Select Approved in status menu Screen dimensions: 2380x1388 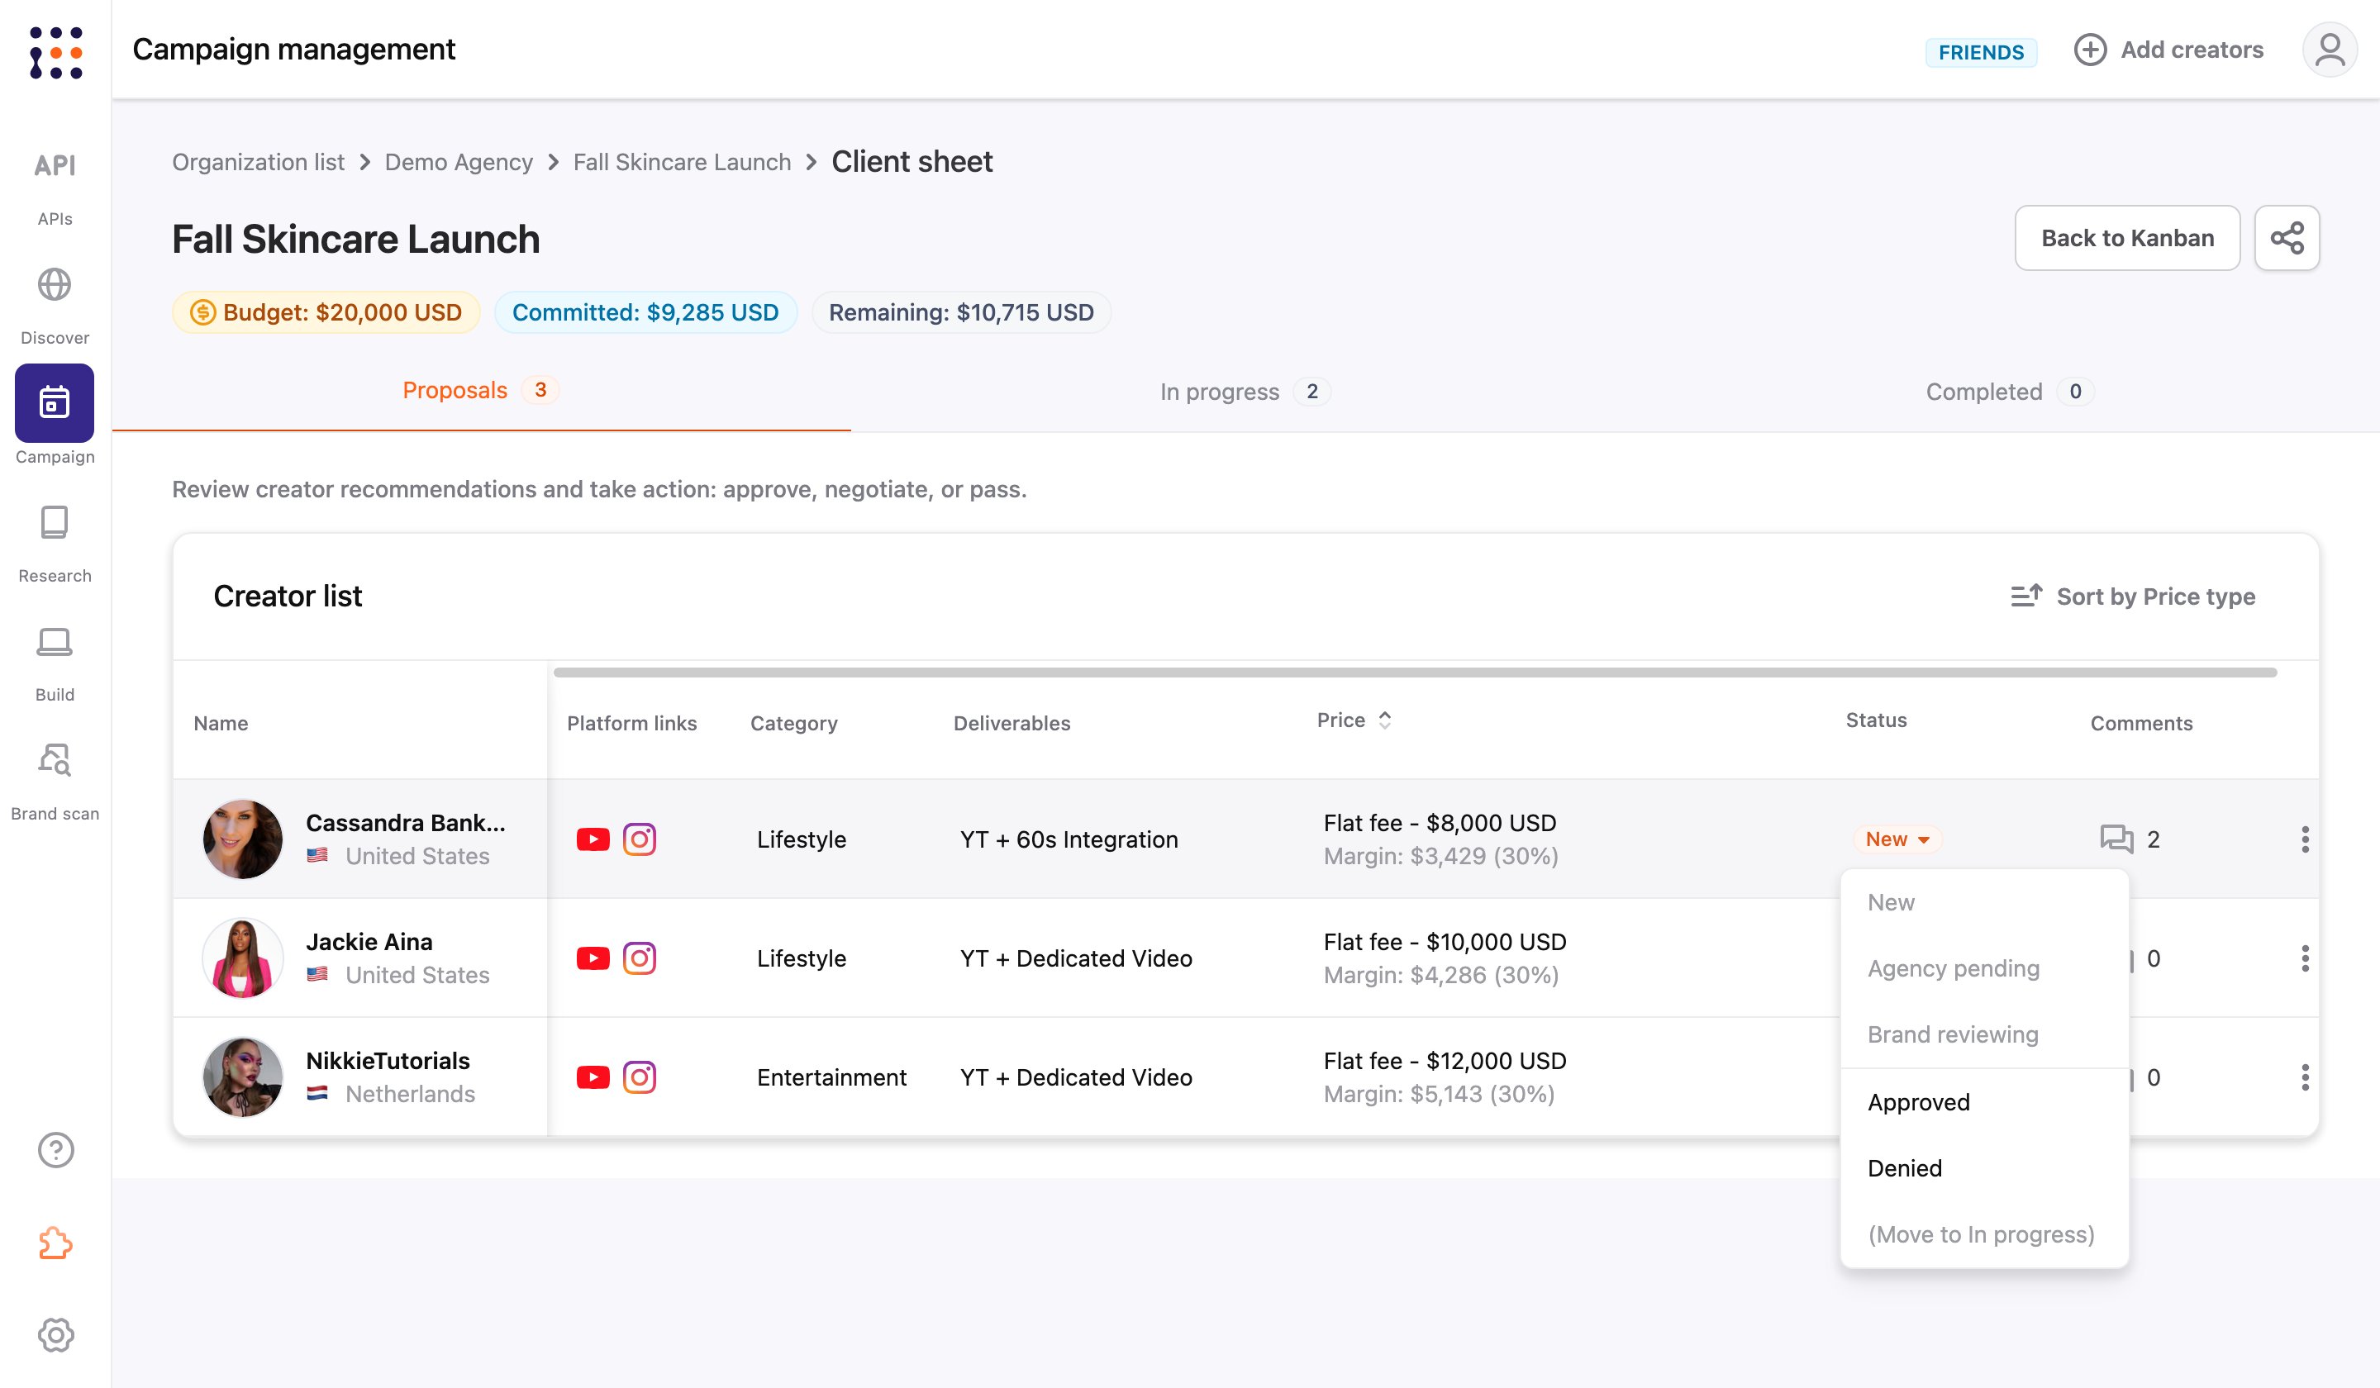pyautogui.click(x=1983, y=1102)
